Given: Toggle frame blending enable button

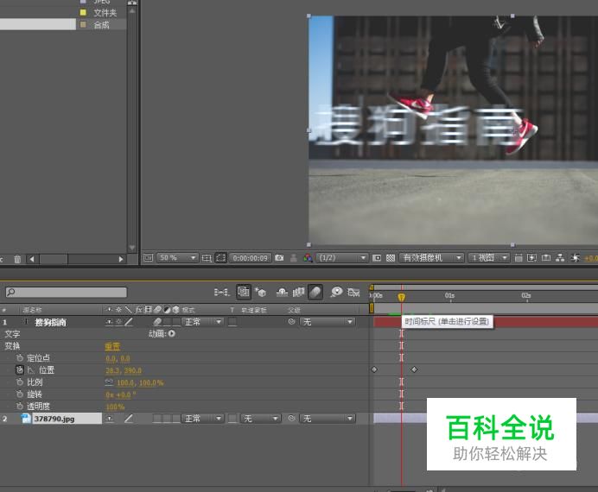Looking at the screenshot, I should [x=298, y=292].
